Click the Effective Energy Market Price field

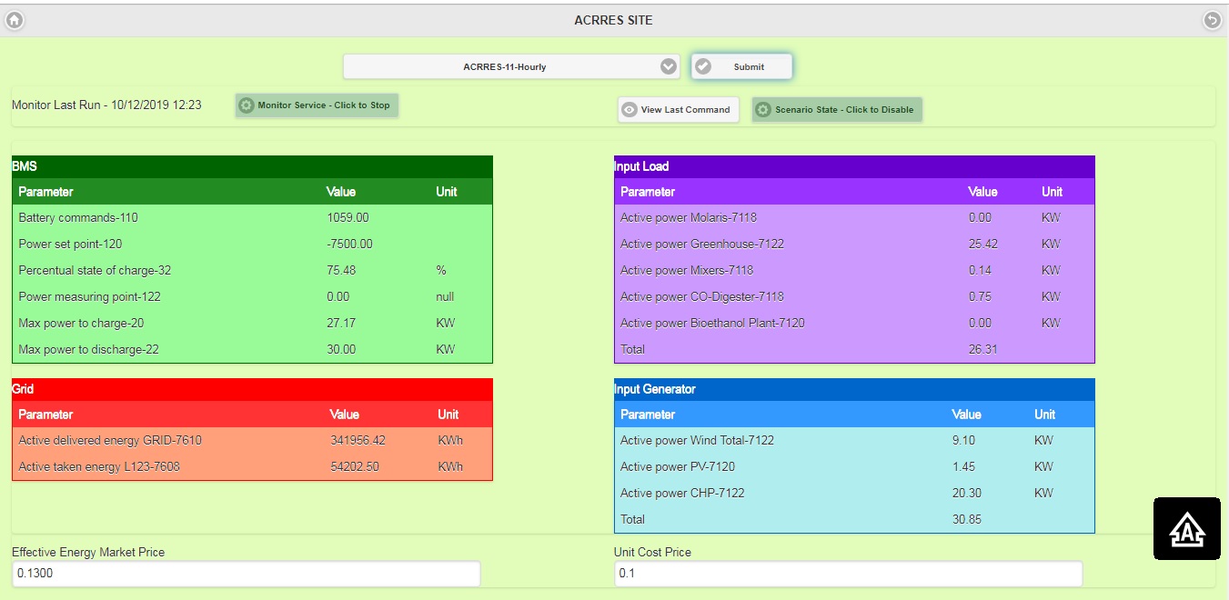246,574
